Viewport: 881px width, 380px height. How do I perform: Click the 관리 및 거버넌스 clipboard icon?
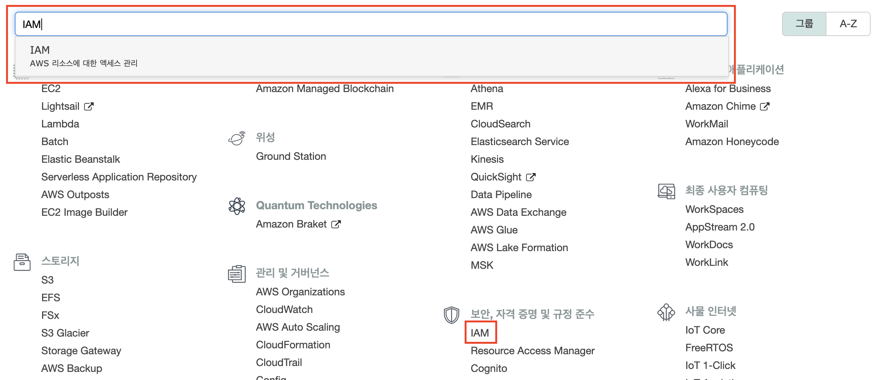(236, 274)
